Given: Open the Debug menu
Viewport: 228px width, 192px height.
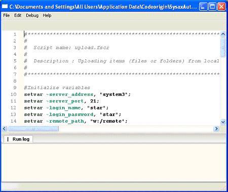Looking at the screenshot, I should [32, 15].
